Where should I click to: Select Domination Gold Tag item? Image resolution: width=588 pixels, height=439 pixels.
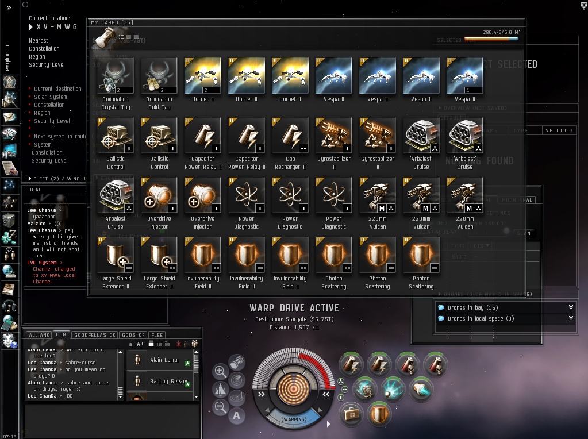159,84
